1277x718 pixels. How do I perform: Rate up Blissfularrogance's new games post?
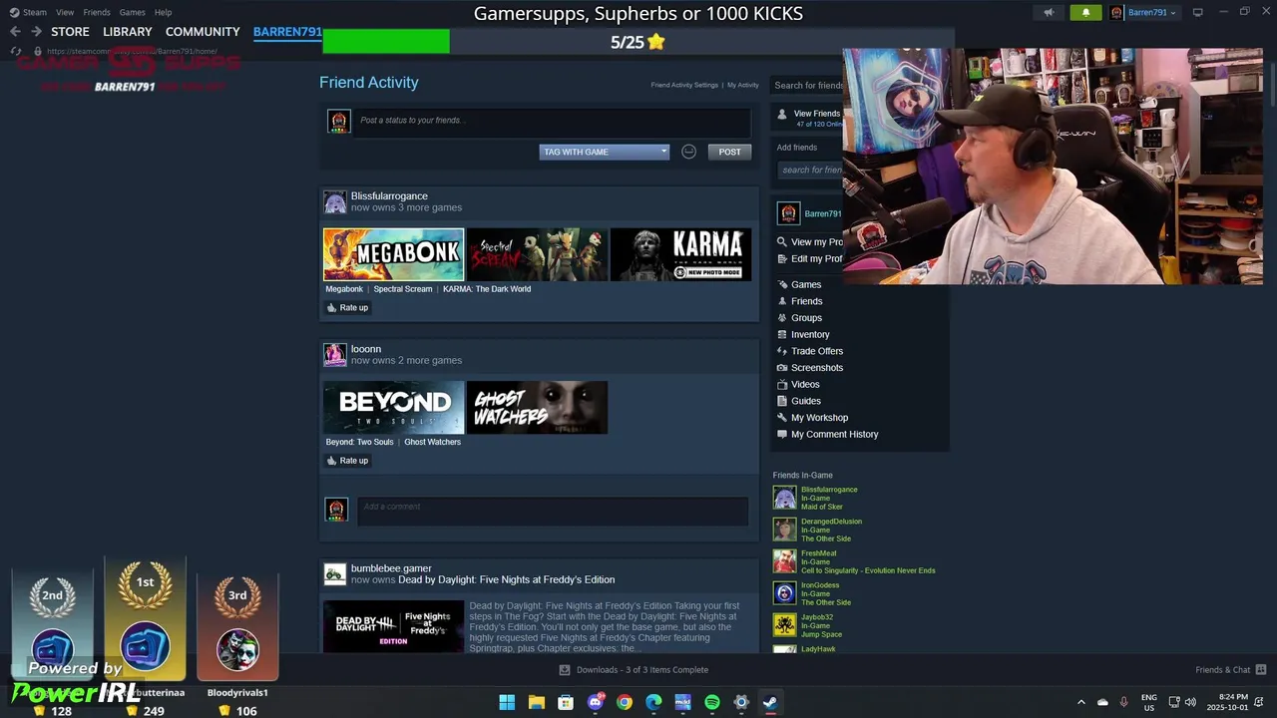coord(347,308)
